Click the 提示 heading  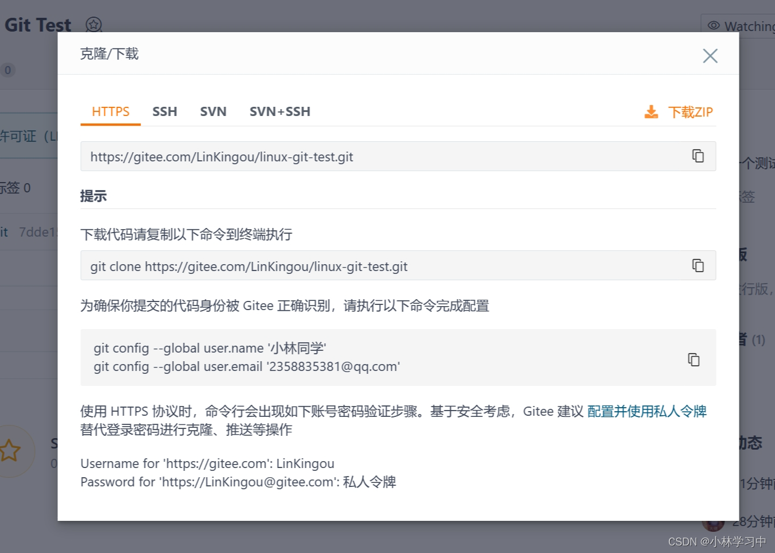pos(94,196)
